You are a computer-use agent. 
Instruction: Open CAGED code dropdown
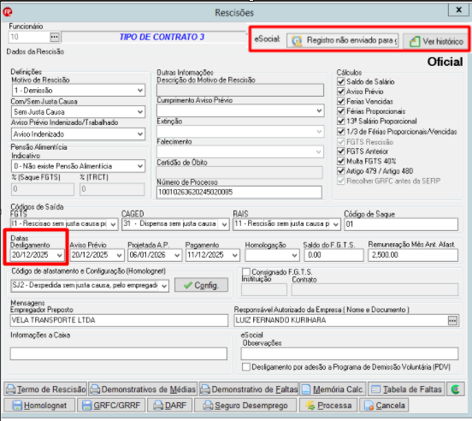click(x=175, y=224)
